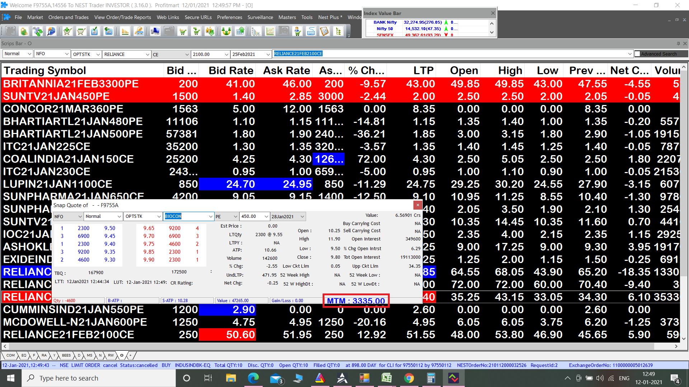
Task: Click the cart with down arrow icon
Action: click(x=197, y=32)
